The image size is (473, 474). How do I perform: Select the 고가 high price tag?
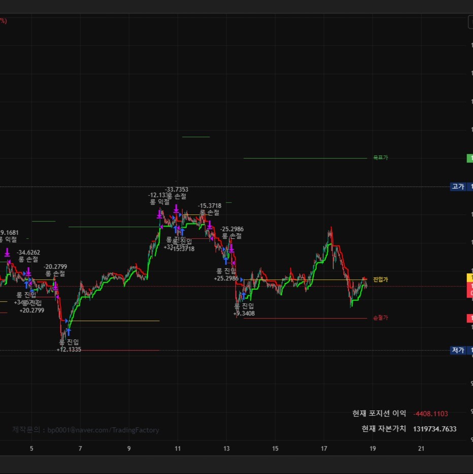click(x=458, y=186)
